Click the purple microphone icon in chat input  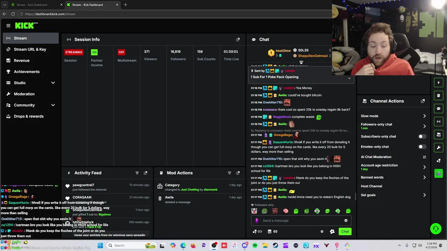[257, 221]
